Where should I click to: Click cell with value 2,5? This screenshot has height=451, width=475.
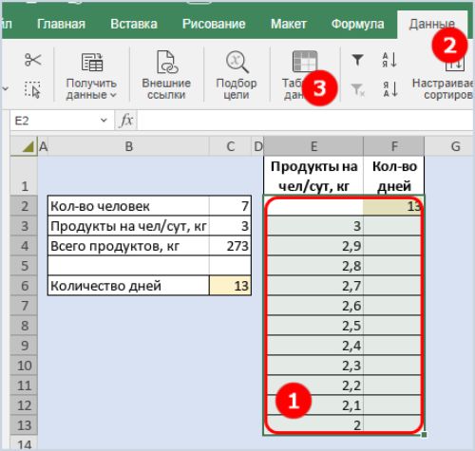coord(313,326)
